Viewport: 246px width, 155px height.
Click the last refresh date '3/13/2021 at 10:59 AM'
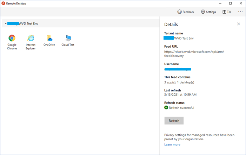tap(180, 94)
